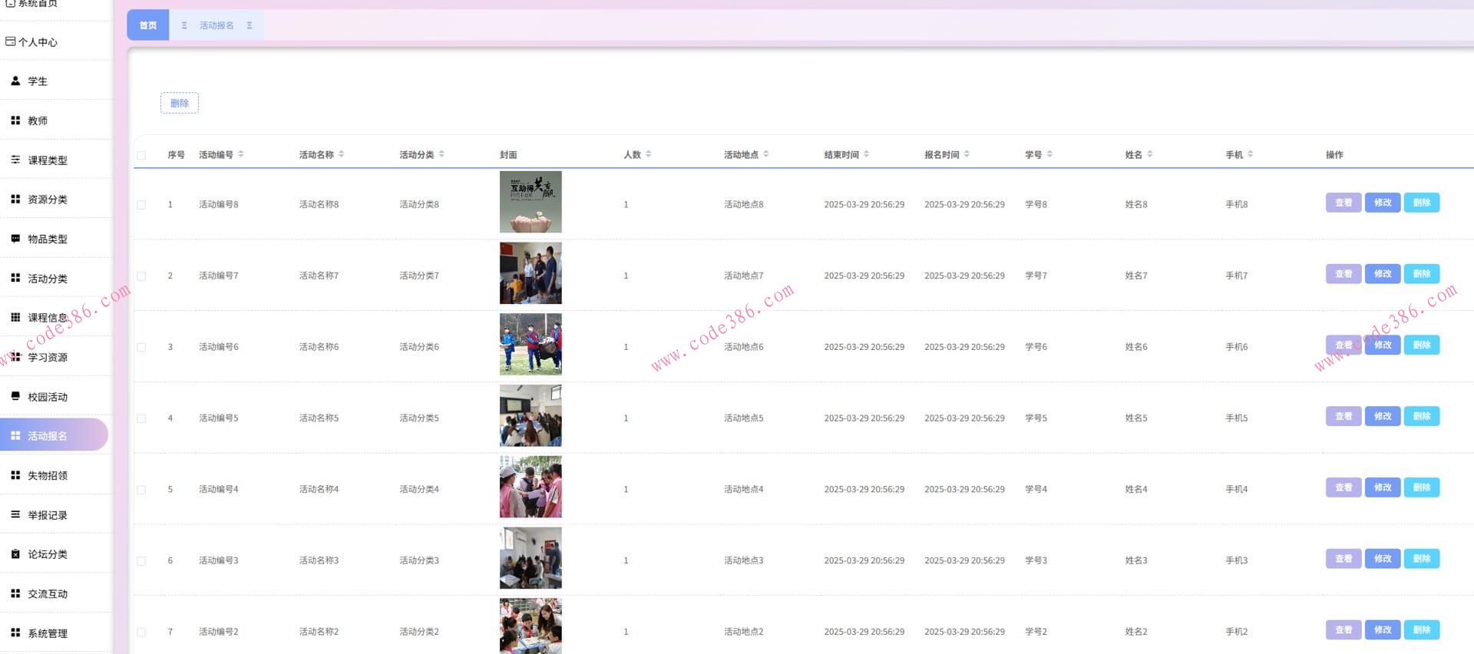
Task: Click the 物品类型 chat icon
Action: 15,239
